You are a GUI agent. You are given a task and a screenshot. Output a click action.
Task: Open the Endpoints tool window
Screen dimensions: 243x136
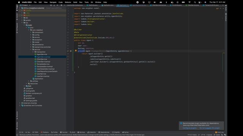point(92,132)
